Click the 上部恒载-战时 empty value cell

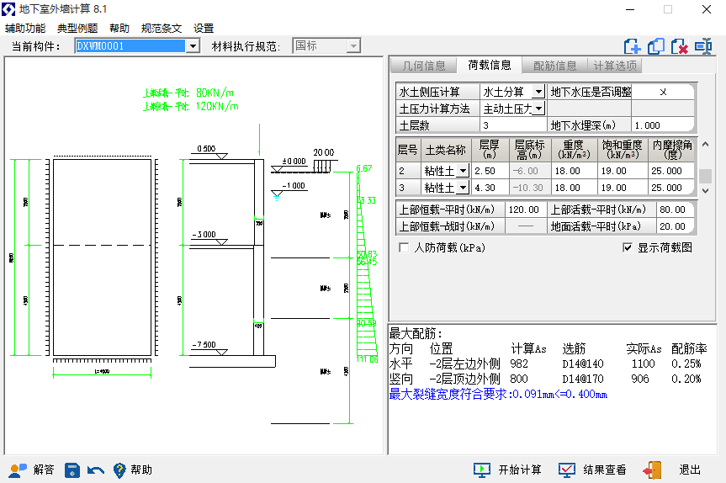point(526,226)
